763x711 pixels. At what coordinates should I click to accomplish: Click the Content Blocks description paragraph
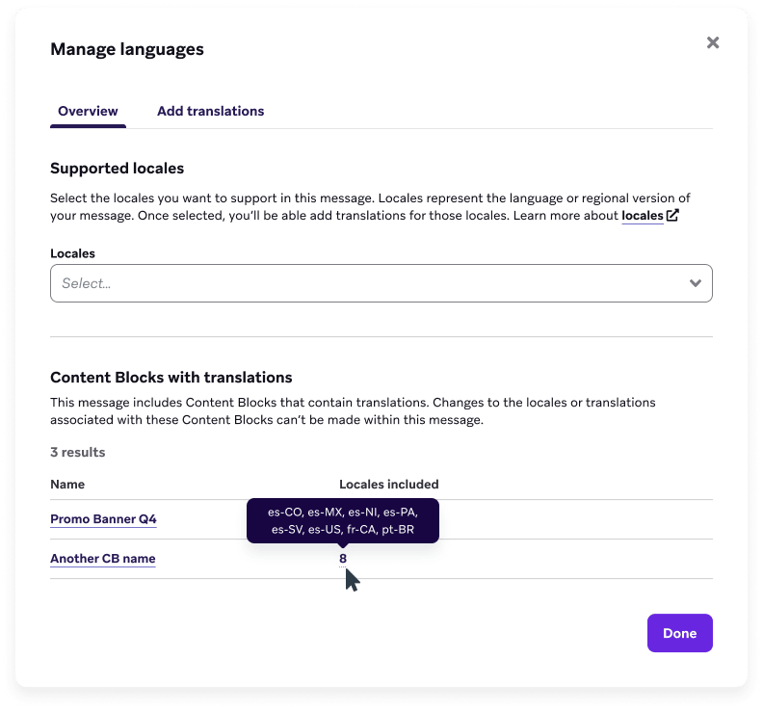pos(353,411)
